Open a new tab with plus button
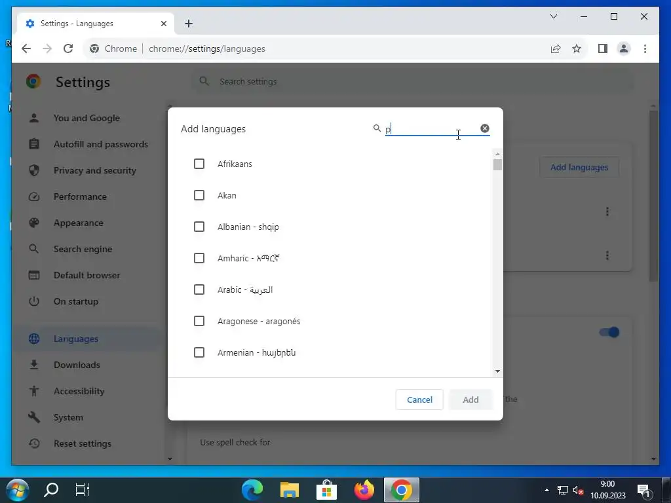This screenshot has height=503, width=671. [x=189, y=24]
